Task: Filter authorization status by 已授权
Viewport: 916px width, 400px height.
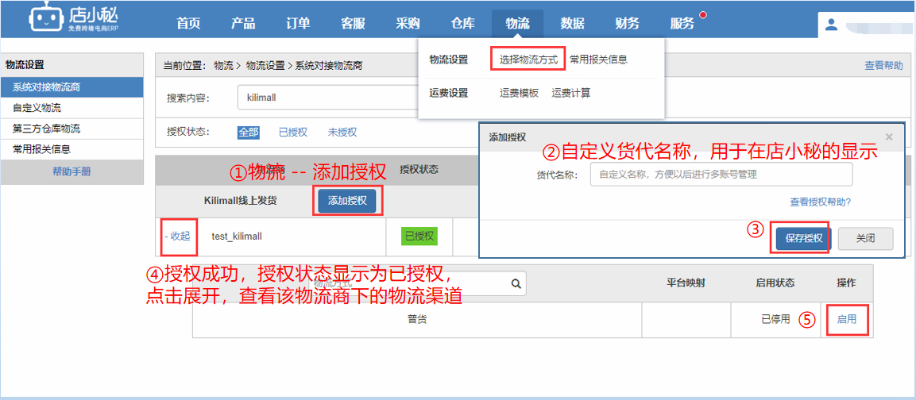Action: coord(292,132)
